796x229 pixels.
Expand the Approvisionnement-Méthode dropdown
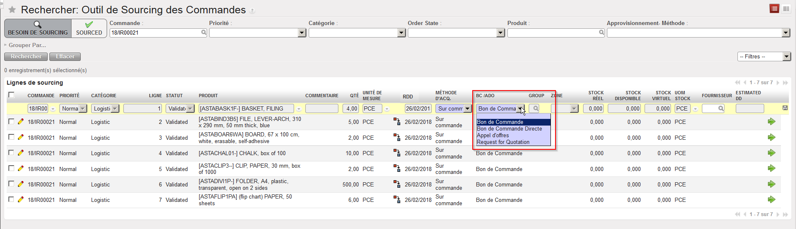(x=786, y=33)
